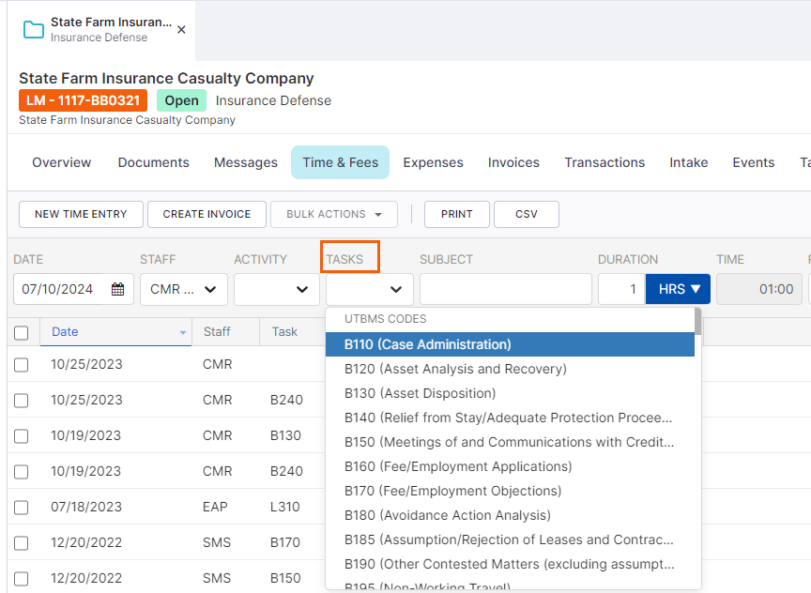Viewport: 811px width, 593px height.
Task: Click the Date column sort arrow
Action: click(x=183, y=332)
